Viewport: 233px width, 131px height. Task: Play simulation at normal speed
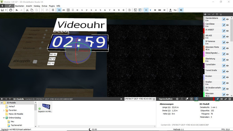point(151,10)
